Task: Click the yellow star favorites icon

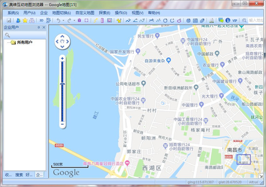Action: click(x=25, y=20)
